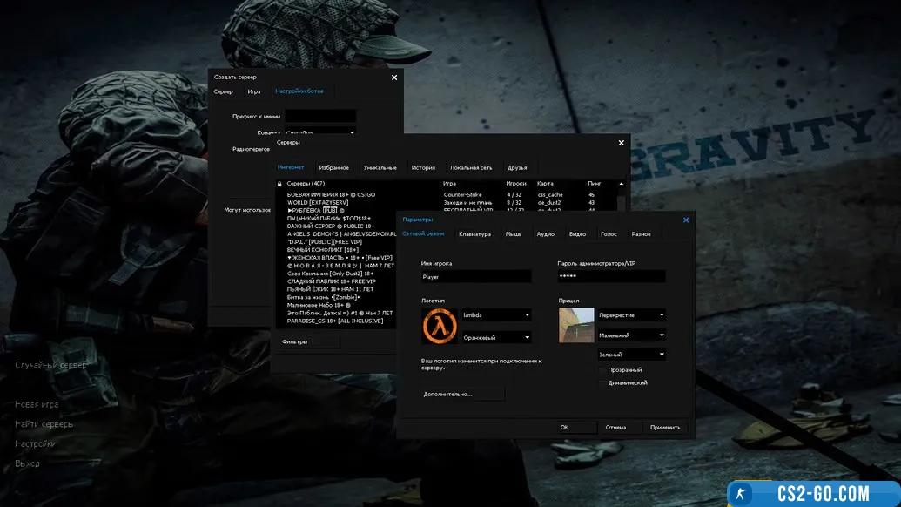This screenshot has width=901, height=507.
Task: Open the Избранное servers tab
Action: point(333,167)
